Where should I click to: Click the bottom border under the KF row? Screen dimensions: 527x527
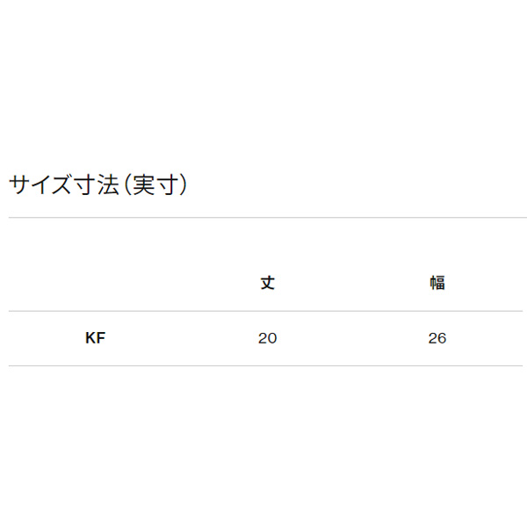[x=263, y=365]
